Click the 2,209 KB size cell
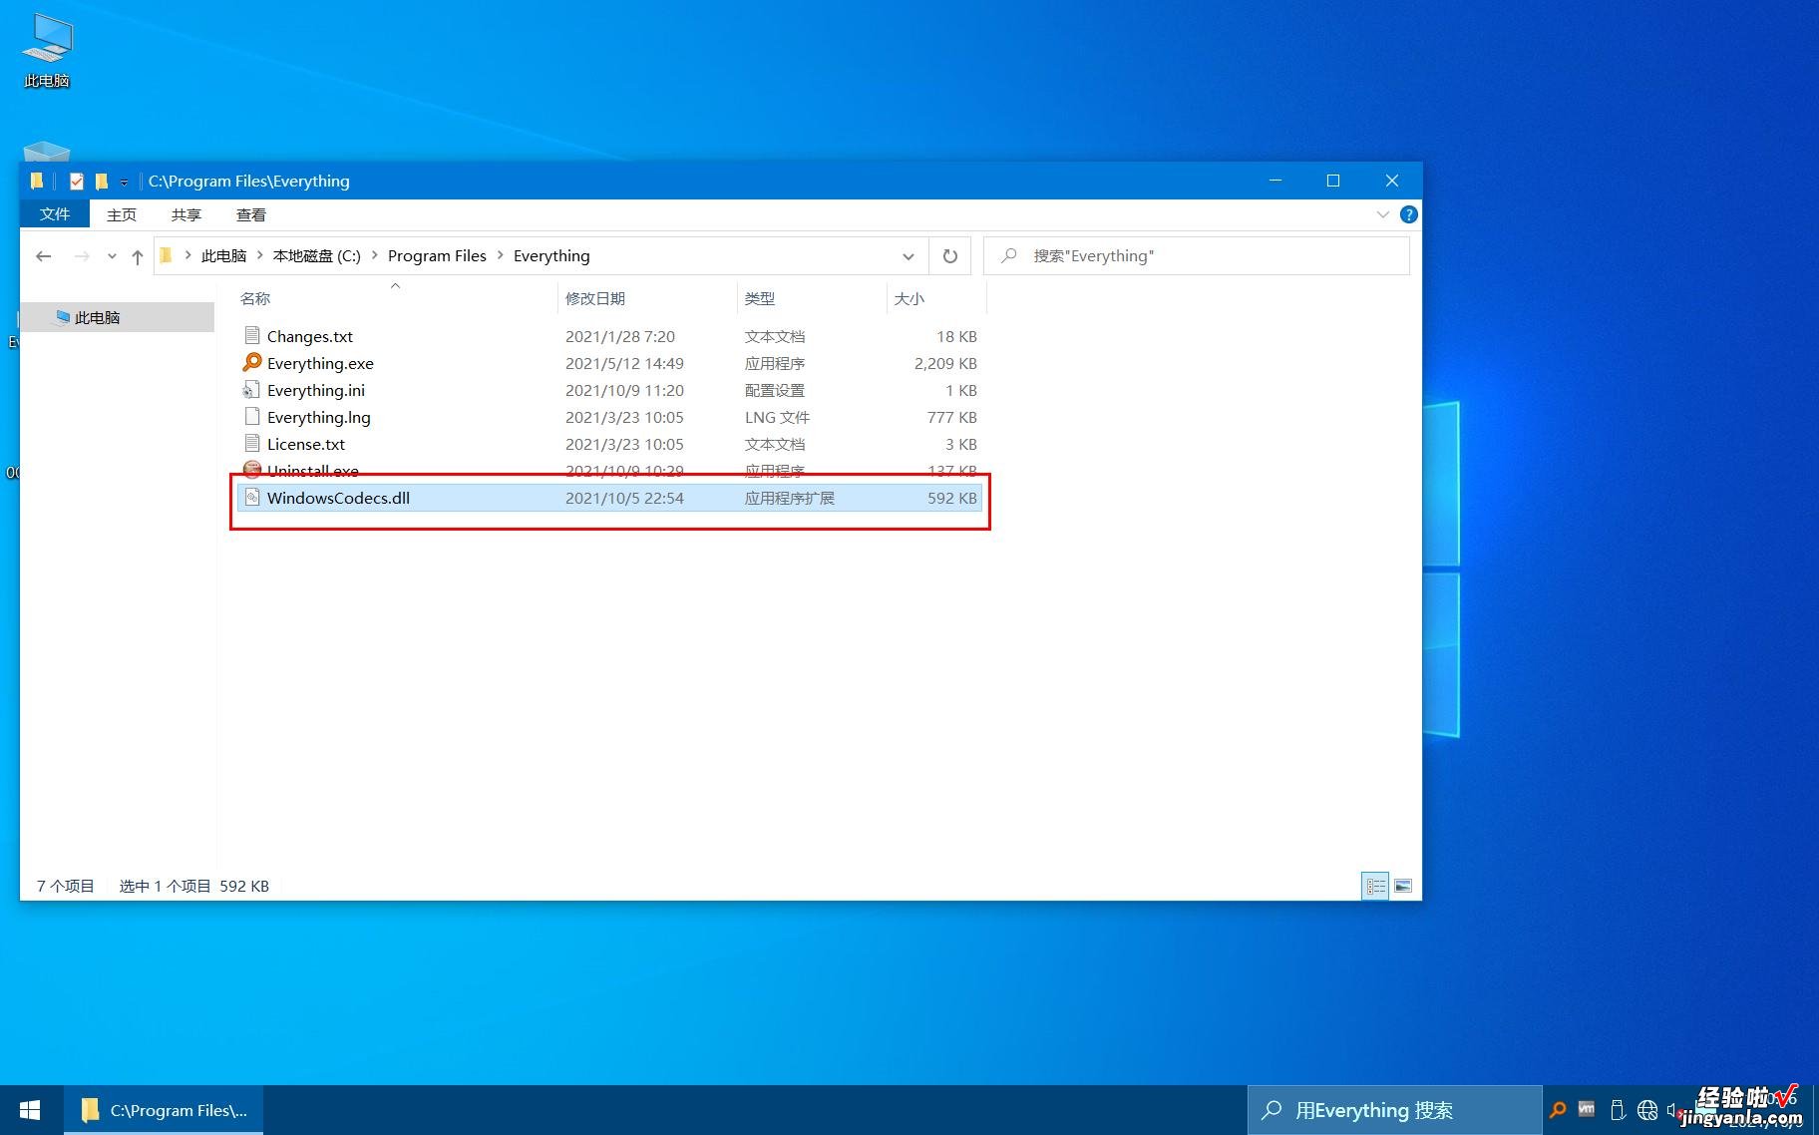The image size is (1819, 1135). pyautogui.click(x=945, y=363)
